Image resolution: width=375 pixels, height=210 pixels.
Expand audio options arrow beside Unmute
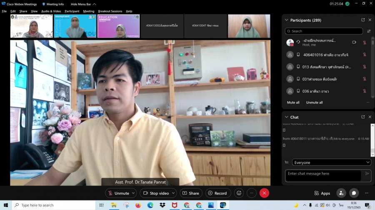(133, 193)
